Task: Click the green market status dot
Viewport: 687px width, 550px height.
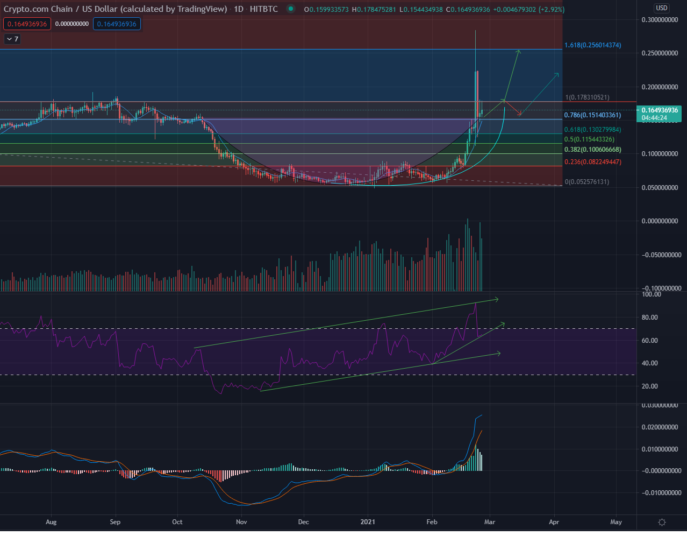Action: [291, 9]
